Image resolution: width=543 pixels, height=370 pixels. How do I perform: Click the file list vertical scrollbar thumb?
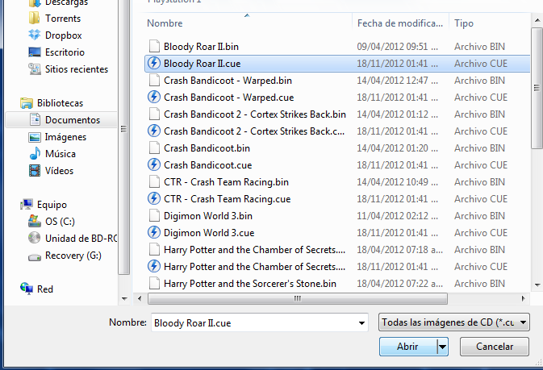(537, 87)
